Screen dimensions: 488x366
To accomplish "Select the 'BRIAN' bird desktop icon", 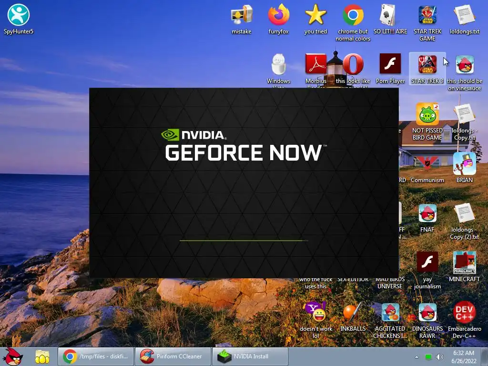I will [x=464, y=167].
